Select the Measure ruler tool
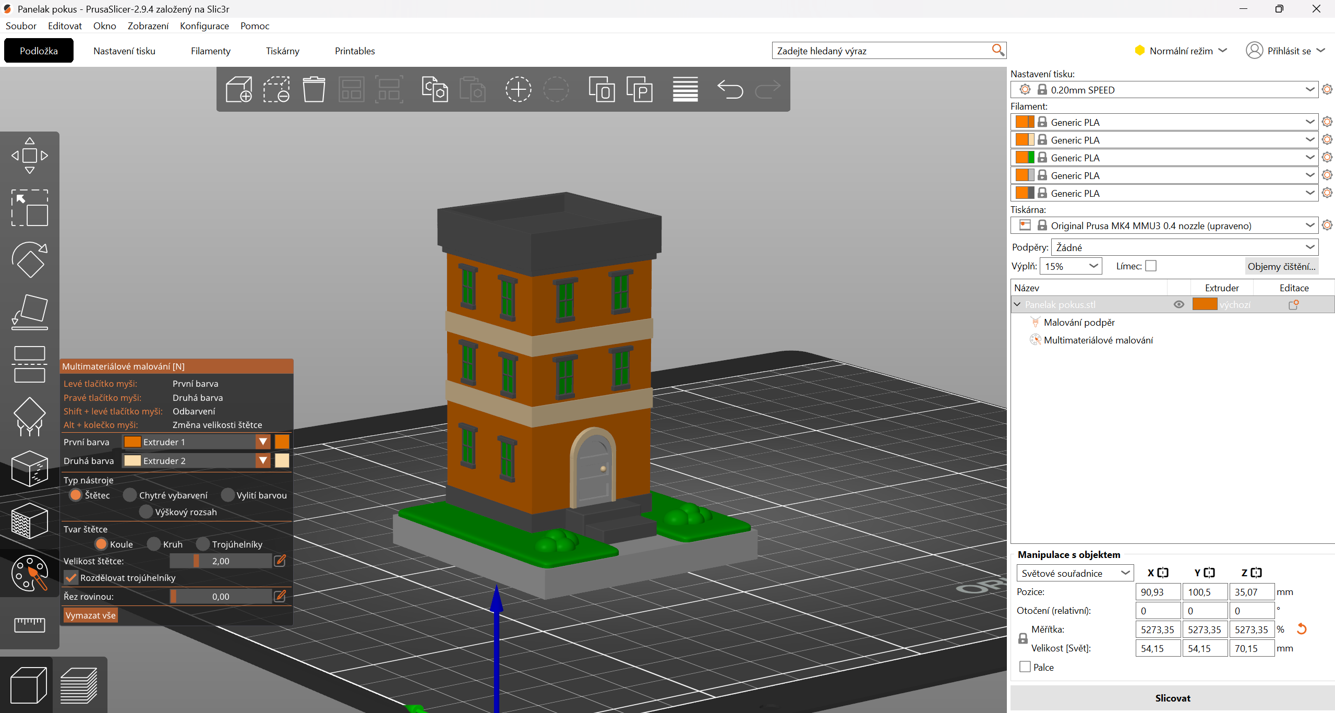 30,624
